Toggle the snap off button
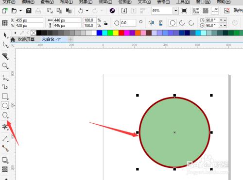Screen dimensions: 243x180 click(227, 11)
